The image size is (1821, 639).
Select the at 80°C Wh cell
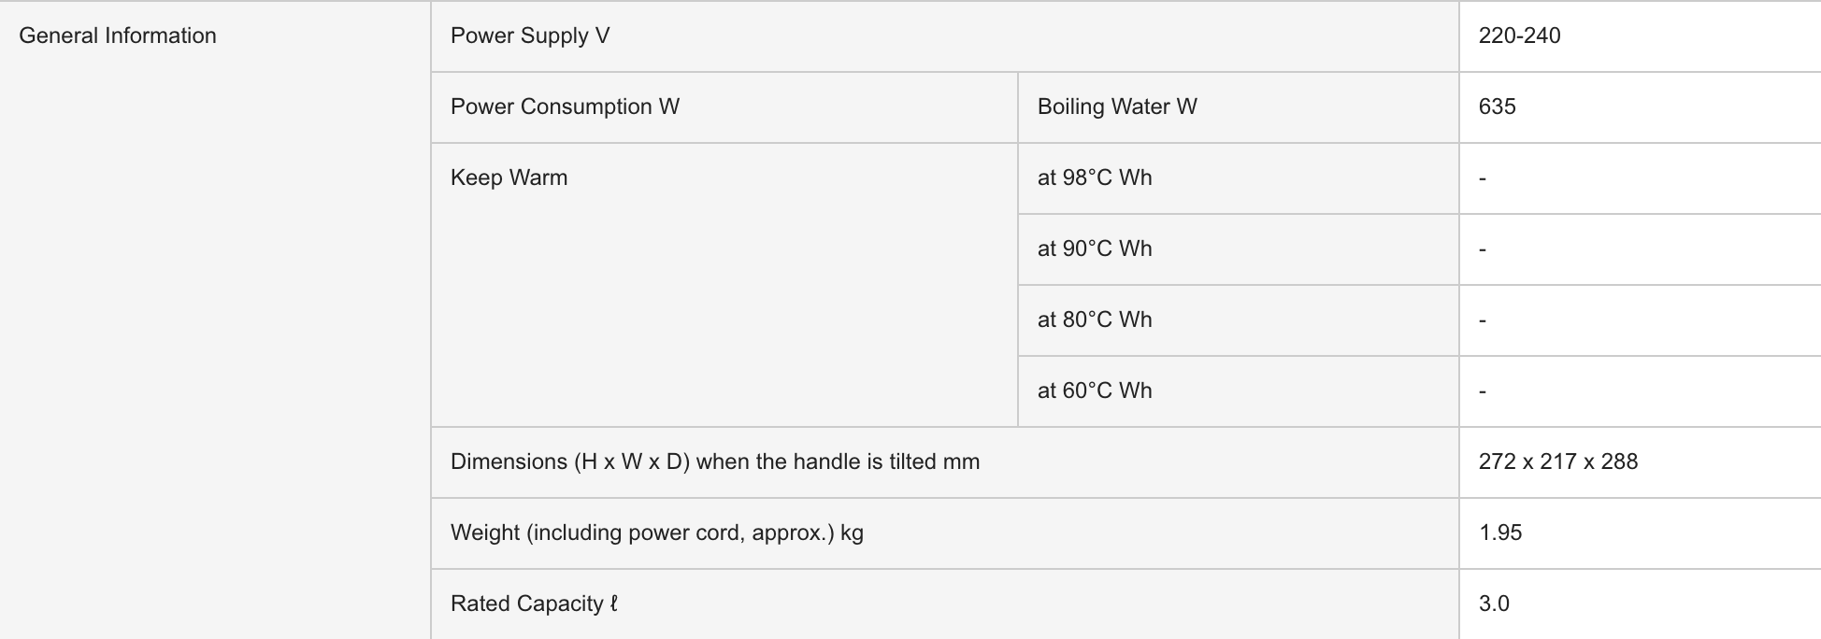[1095, 319]
